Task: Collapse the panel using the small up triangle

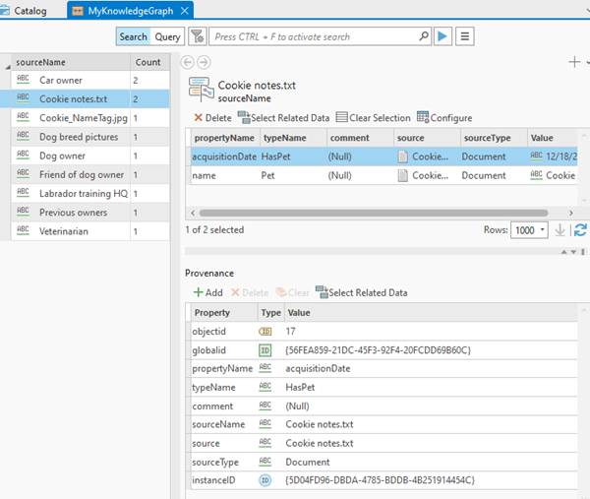Action: pyautogui.click(x=564, y=252)
